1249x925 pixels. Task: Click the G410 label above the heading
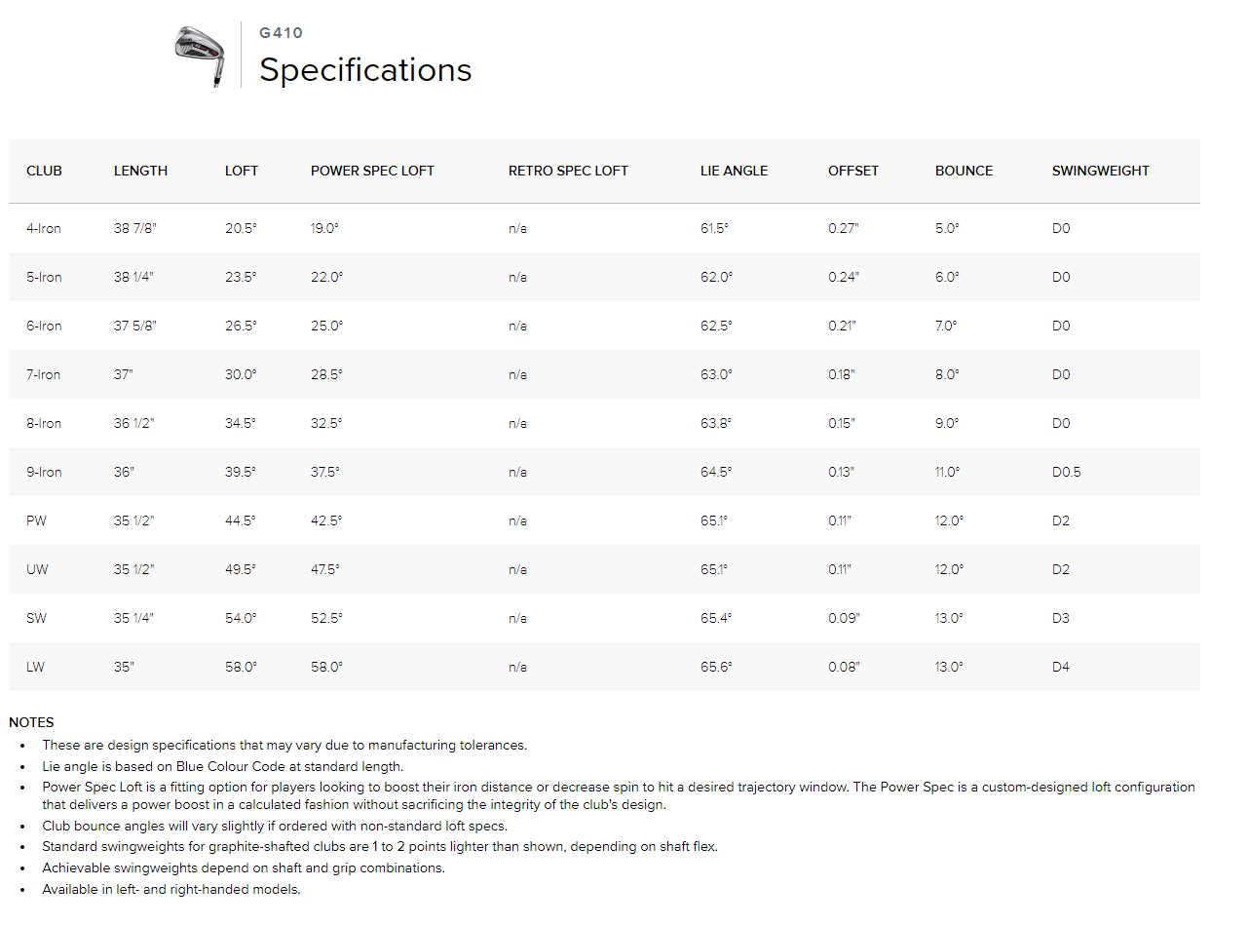[281, 33]
